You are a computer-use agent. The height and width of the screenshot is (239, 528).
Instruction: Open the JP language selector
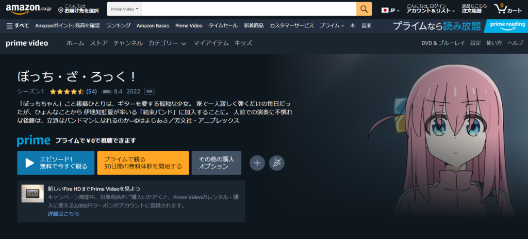(x=391, y=10)
